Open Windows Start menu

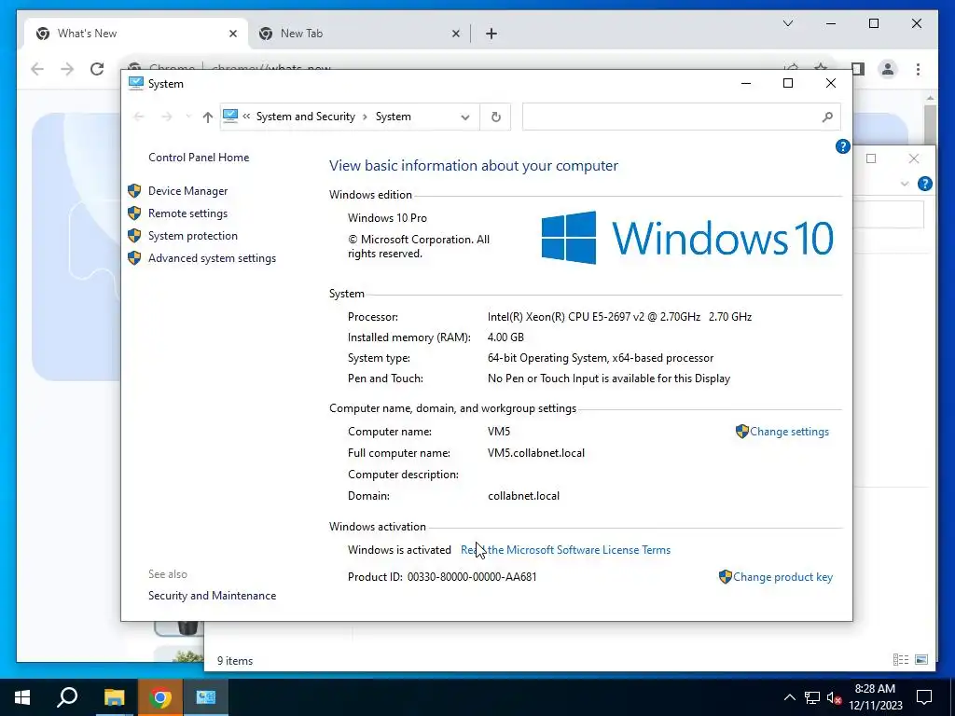[x=22, y=697]
